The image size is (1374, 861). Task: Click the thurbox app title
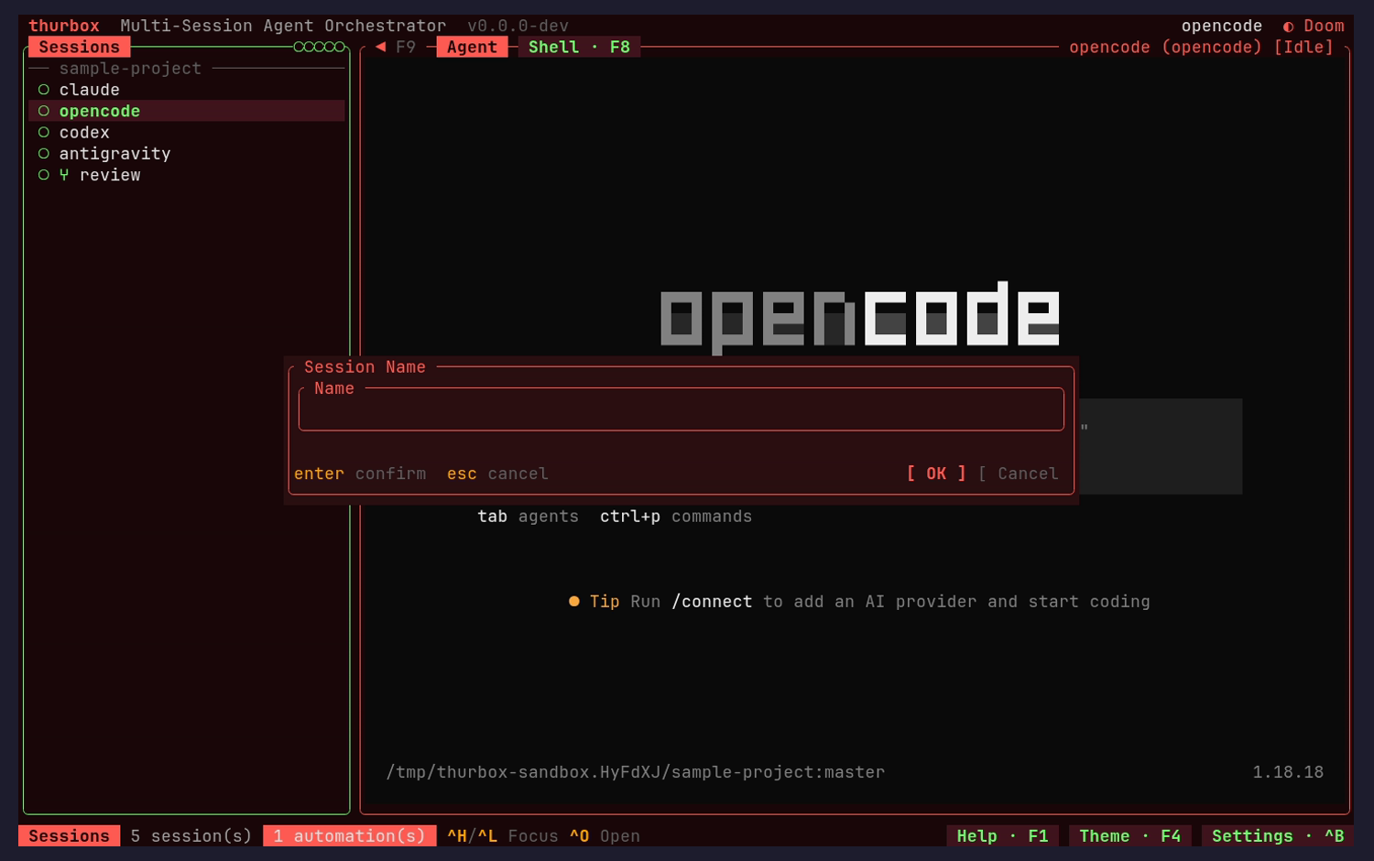[x=64, y=26]
